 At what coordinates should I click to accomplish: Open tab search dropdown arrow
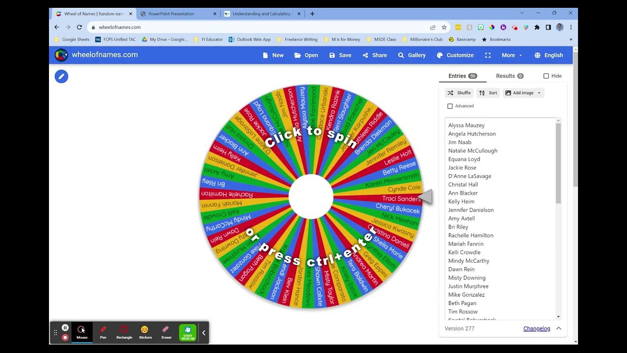click(522, 13)
